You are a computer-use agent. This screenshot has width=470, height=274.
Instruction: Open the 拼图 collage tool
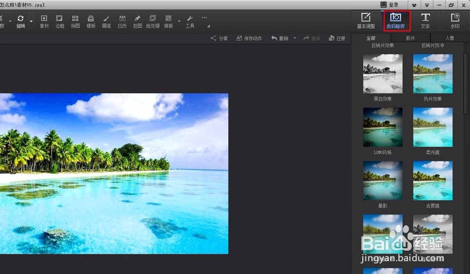coord(75,22)
